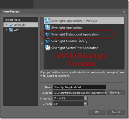129x119 pixels.
Task: Click the Location path input field
Action: (79, 93)
